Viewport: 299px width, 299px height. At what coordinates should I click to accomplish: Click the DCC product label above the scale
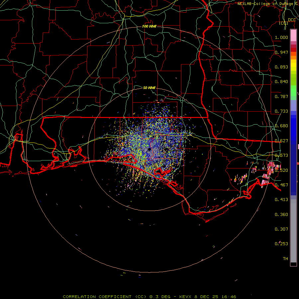coord(292,20)
